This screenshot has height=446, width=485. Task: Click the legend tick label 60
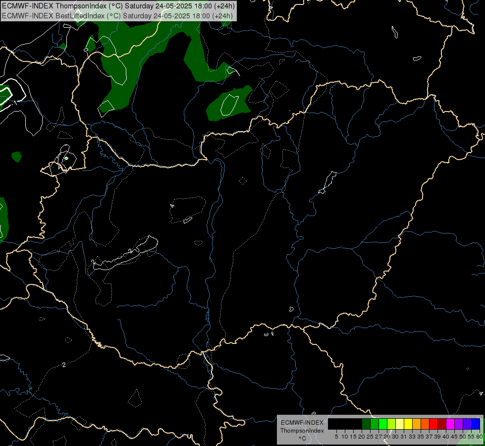(480, 437)
